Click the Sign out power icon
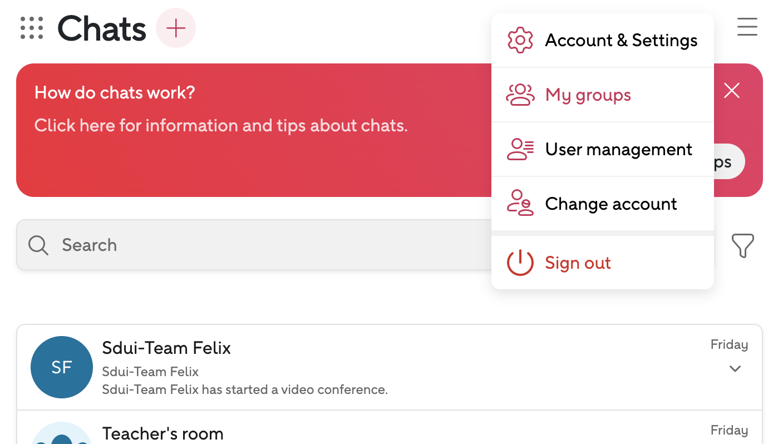Image resolution: width=778 pixels, height=444 pixels. pos(520,263)
